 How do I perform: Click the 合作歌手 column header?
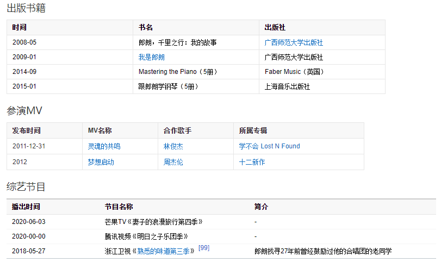[x=177, y=131]
